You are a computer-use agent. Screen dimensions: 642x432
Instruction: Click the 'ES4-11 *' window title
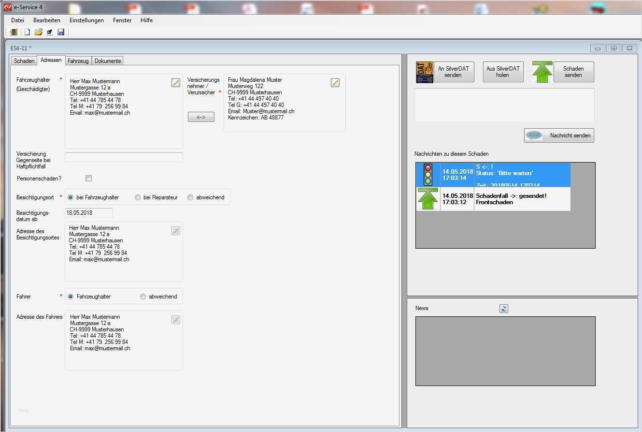click(21, 48)
